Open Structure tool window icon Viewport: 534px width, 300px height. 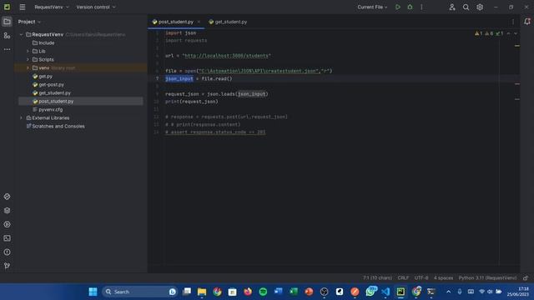(x=7, y=35)
